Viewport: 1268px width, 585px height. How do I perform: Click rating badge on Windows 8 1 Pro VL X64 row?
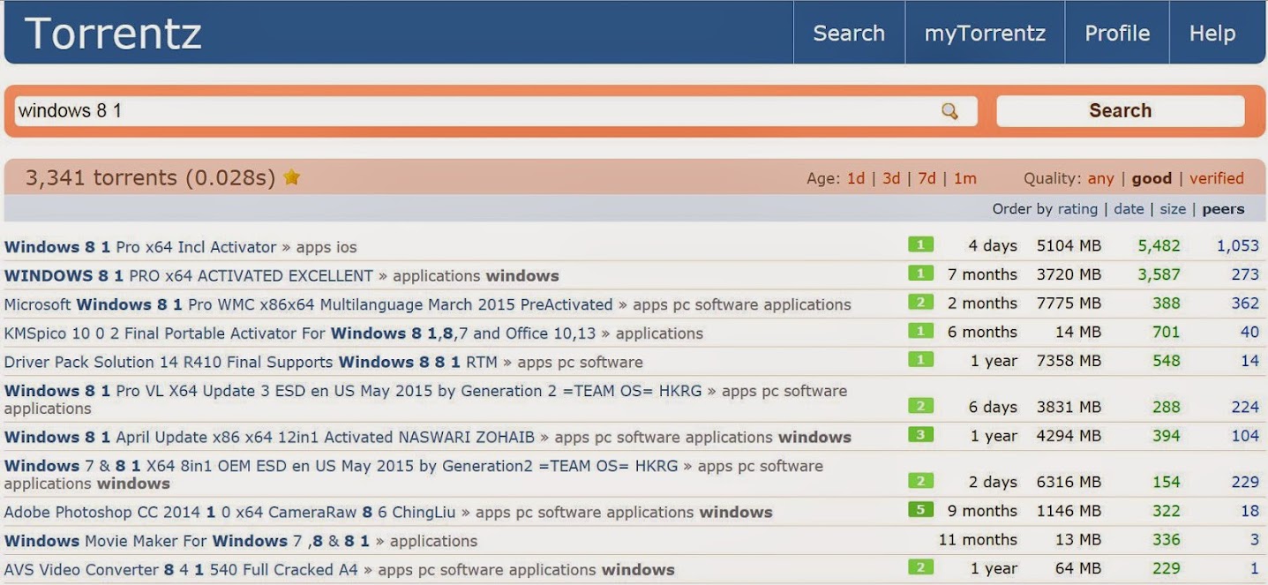click(920, 406)
